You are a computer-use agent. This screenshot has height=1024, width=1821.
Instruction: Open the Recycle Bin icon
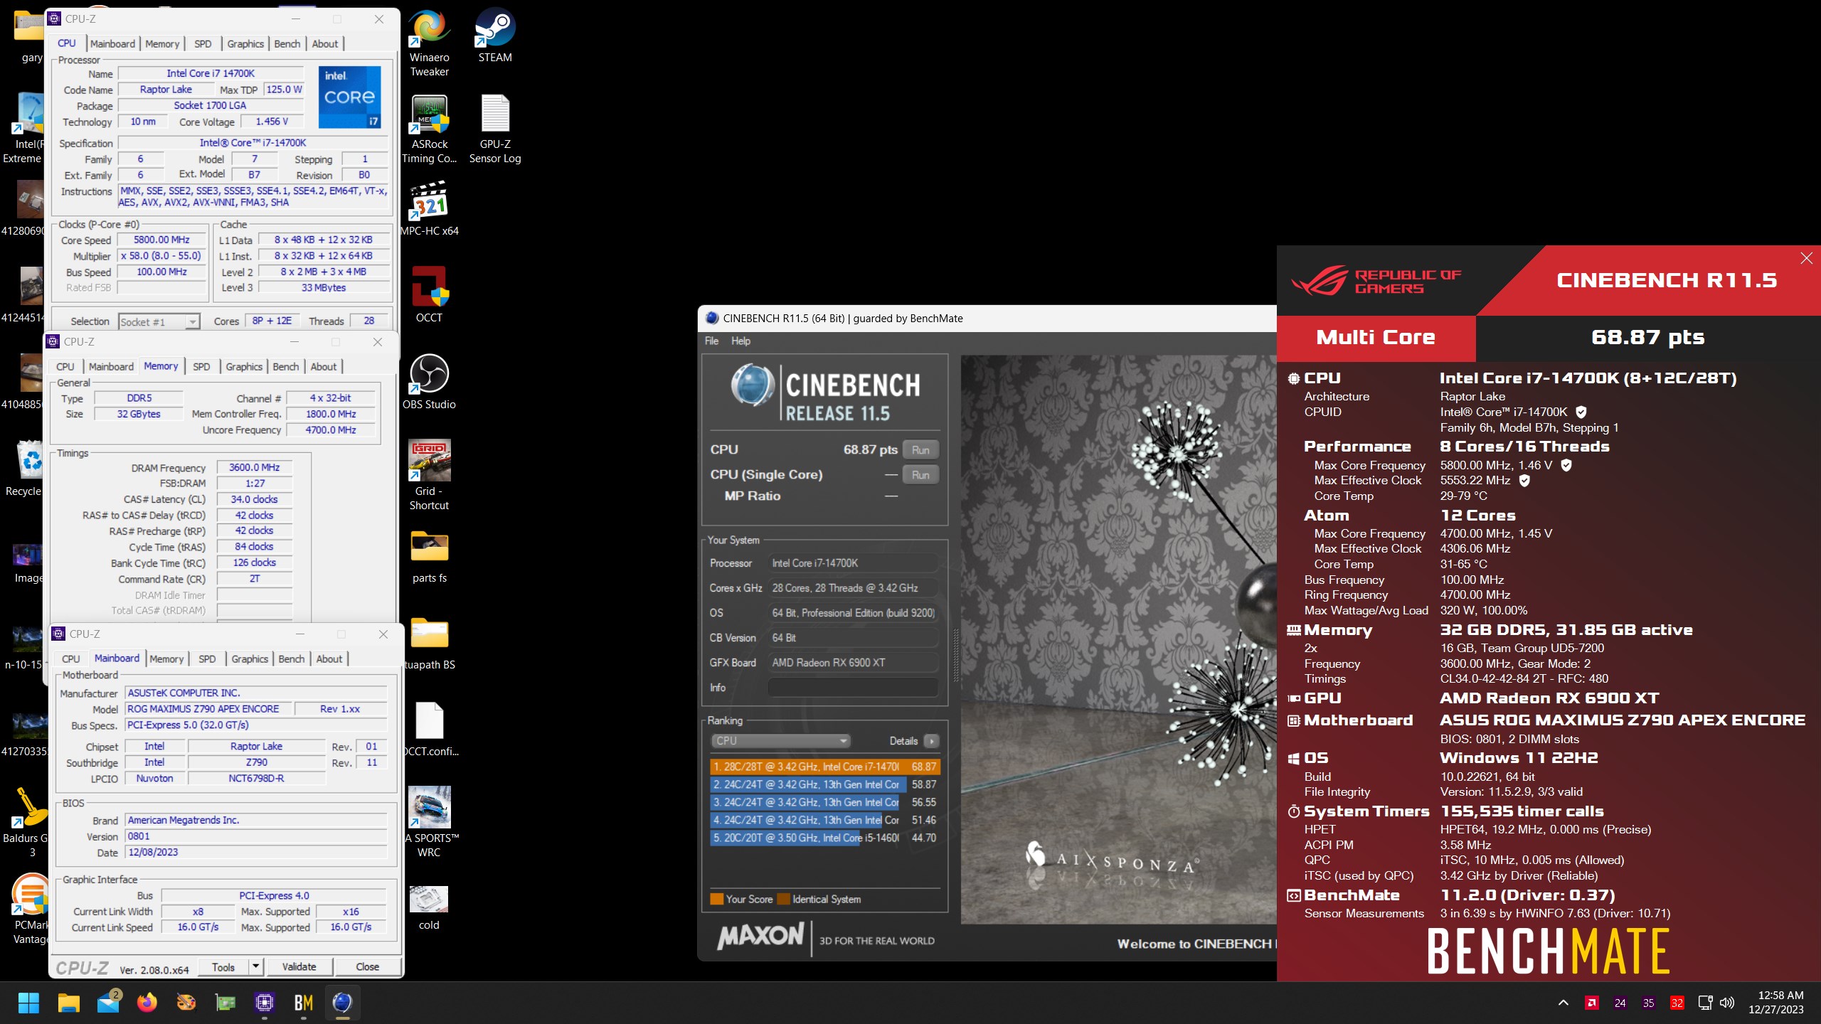(x=25, y=469)
